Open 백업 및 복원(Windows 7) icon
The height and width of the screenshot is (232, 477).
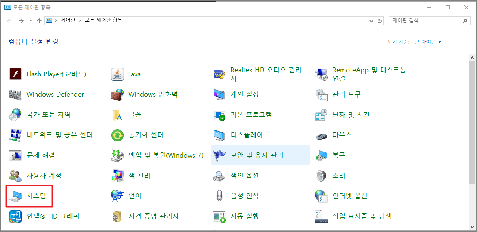[117, 155]
